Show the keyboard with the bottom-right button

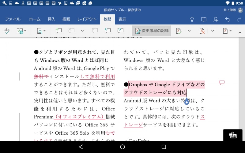pos(233,135)
